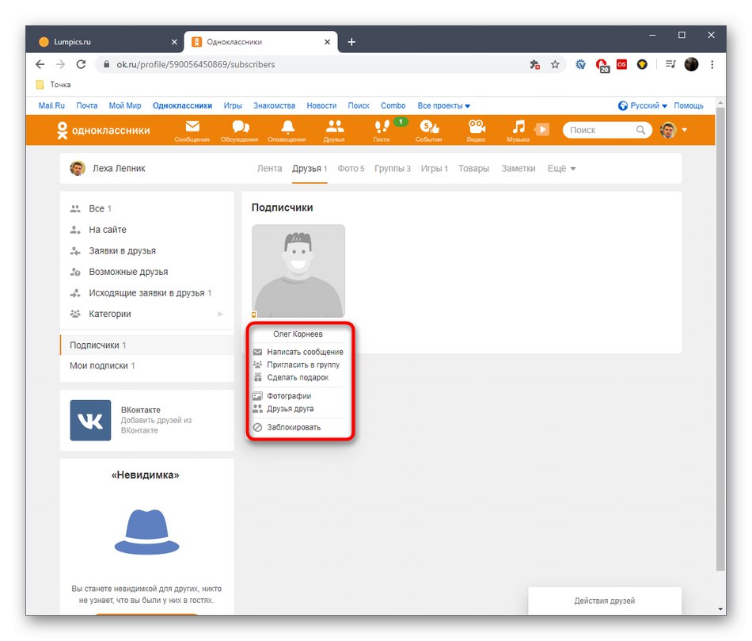This screenshot has height=641, width=752.
Task: Open the Сообщения messages icon
Action: tap(192, 130)
